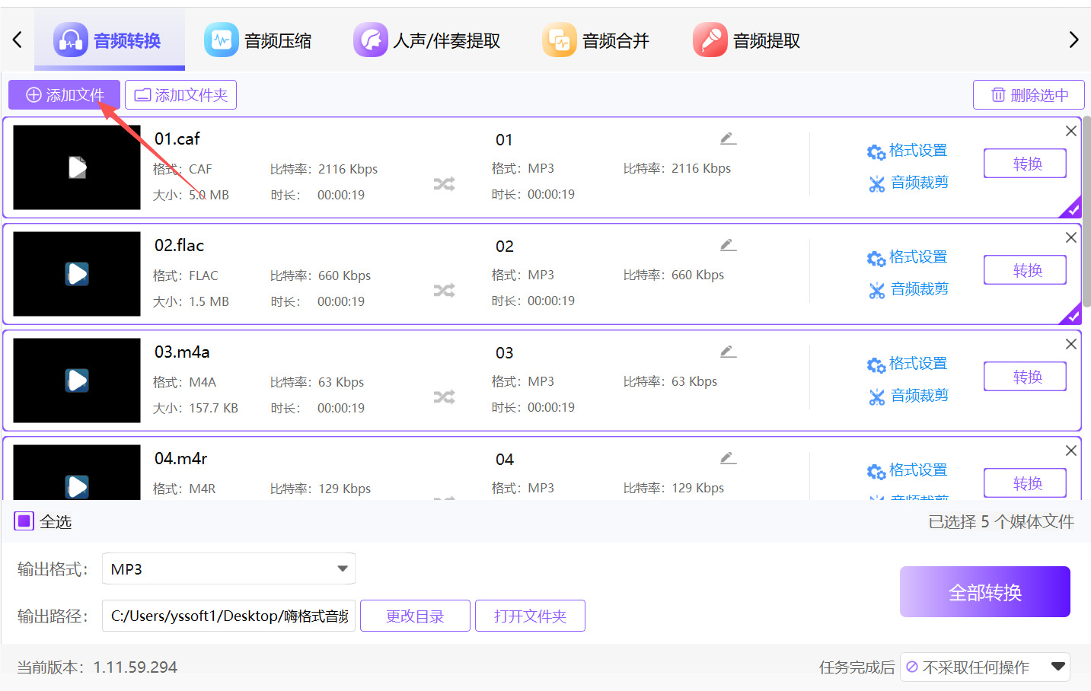The image size is (1091, 691).
Task: Open the 输出格式 MP3 dropdown
Action: (x=228, y=568)
